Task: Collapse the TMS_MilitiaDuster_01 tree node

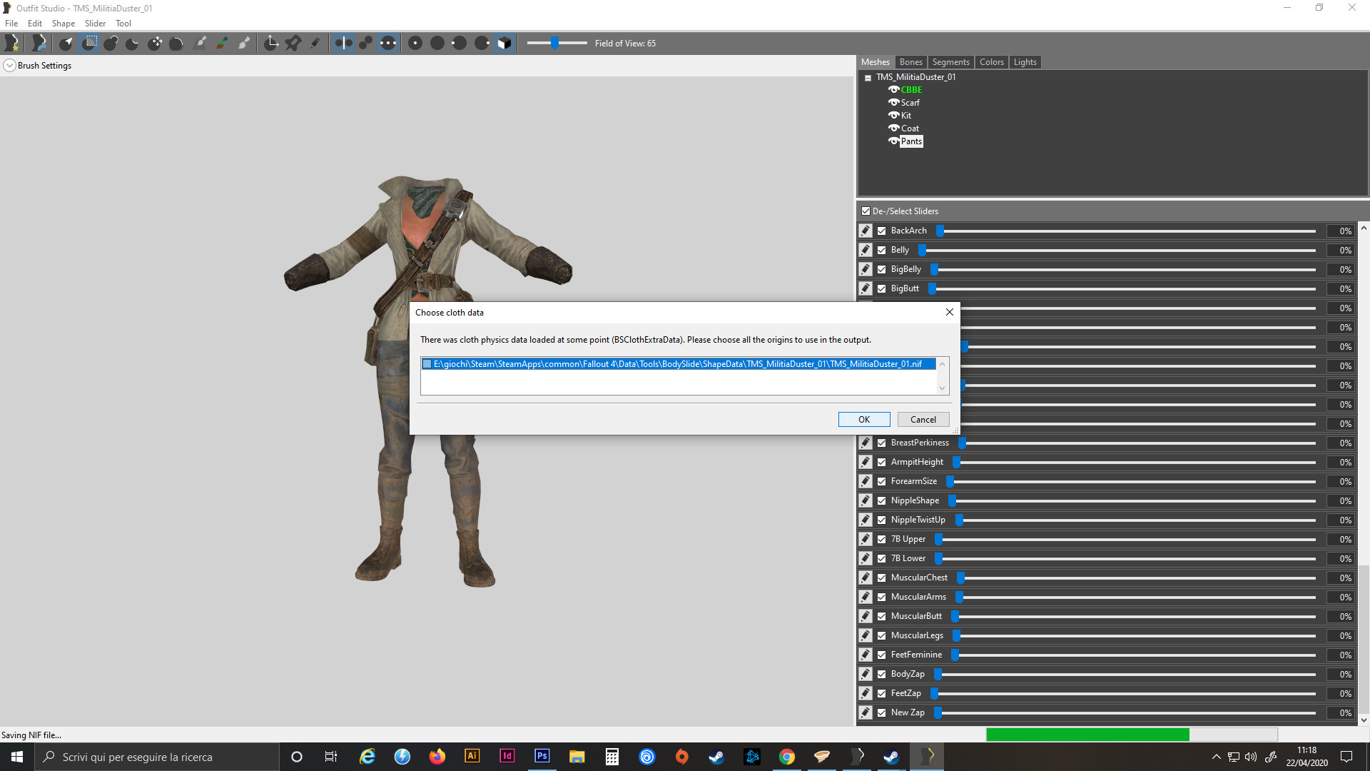Action: 868,78
